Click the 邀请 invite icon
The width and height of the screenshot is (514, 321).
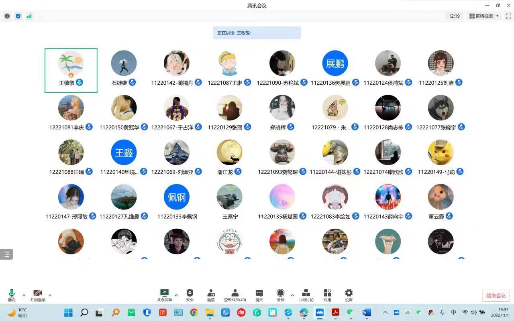[211, 295]
